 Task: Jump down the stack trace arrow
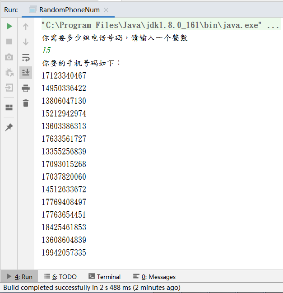point(26,42)
